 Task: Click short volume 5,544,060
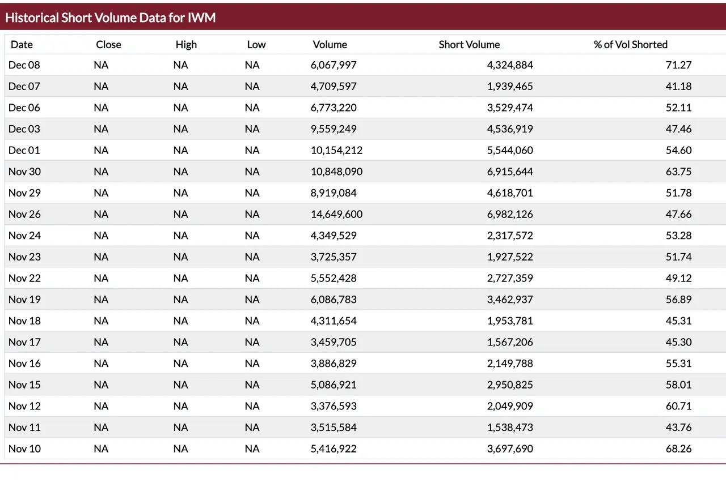(510, 151)
